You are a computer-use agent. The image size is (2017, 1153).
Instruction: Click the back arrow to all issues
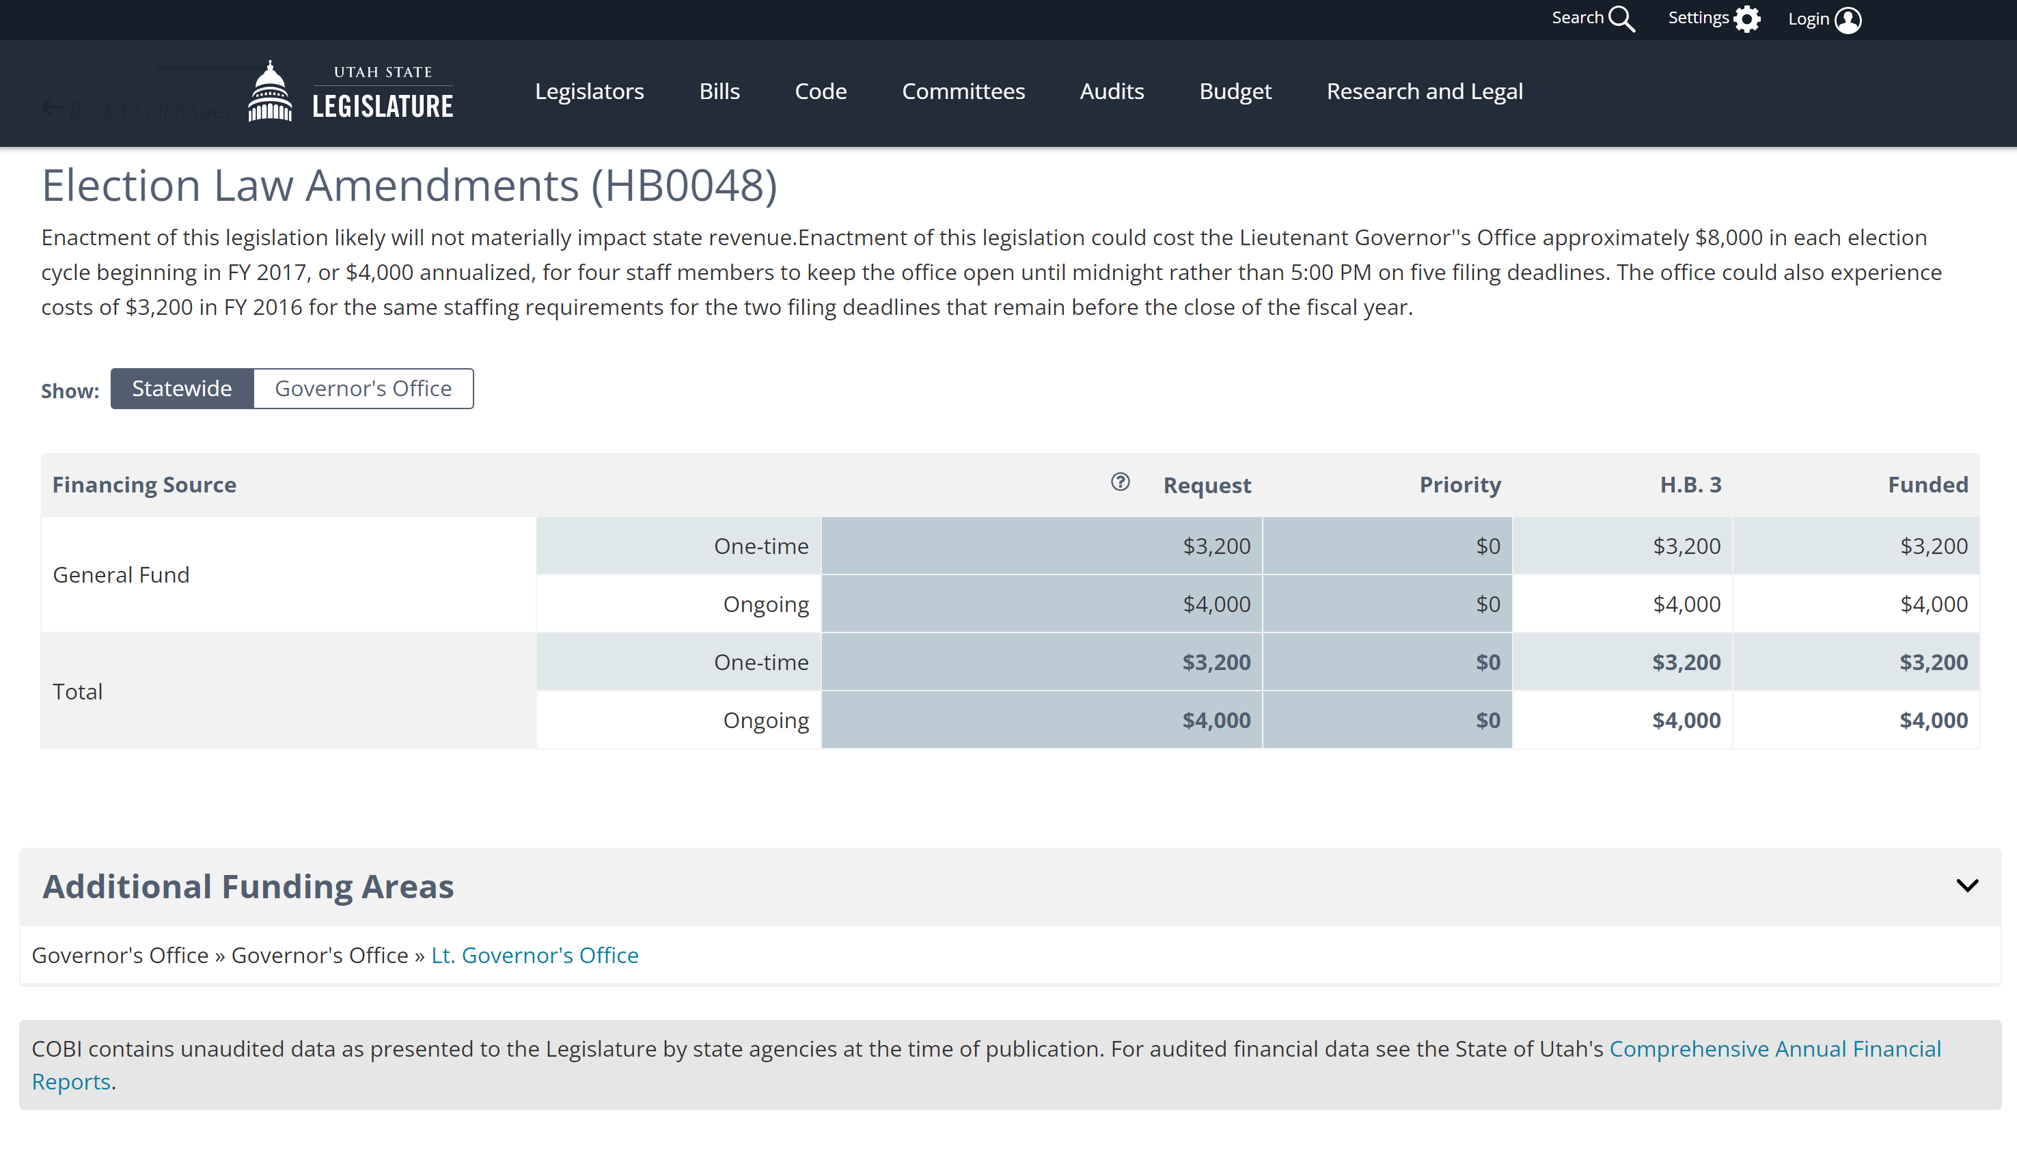52,109
